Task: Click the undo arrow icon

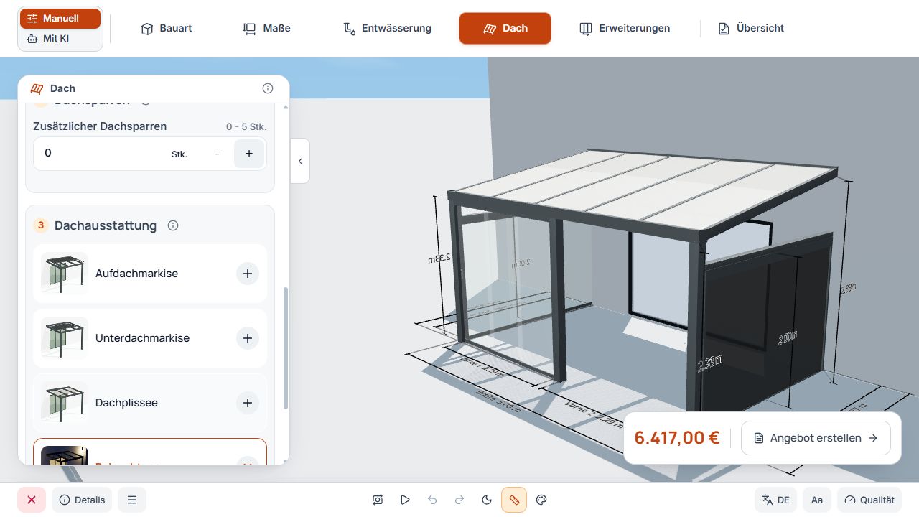Action: click(x=432, y=500)
